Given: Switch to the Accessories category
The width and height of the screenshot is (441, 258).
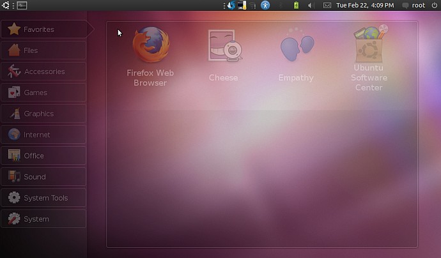Looking at the screenshot, I should (44, 72).
